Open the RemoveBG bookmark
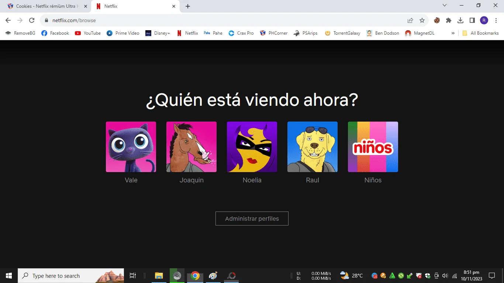Viewport: 504px width, 283px height. [20, 33]
